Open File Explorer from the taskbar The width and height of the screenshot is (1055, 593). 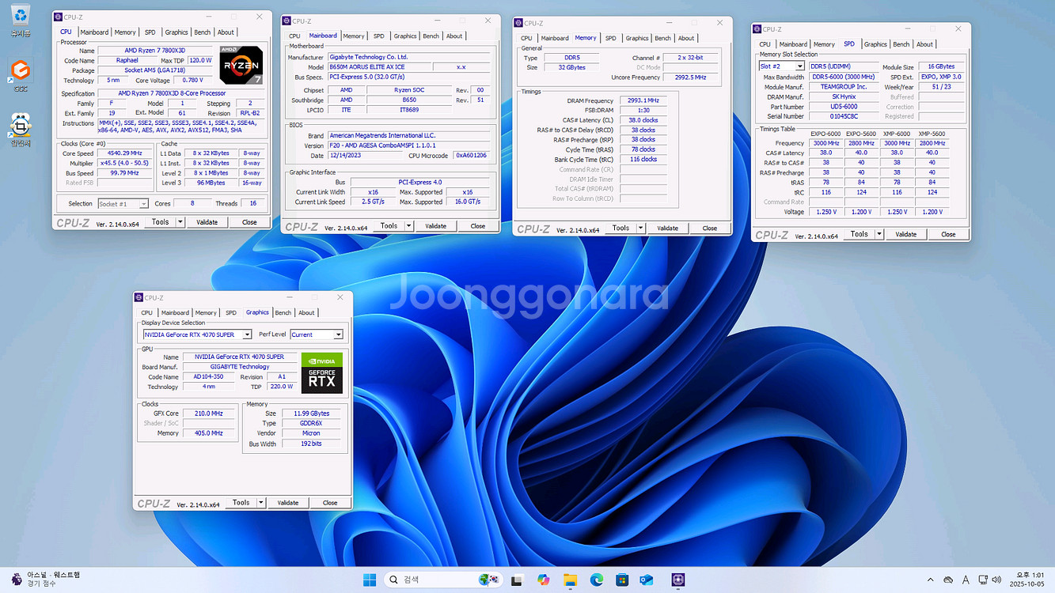click(570, 580)
